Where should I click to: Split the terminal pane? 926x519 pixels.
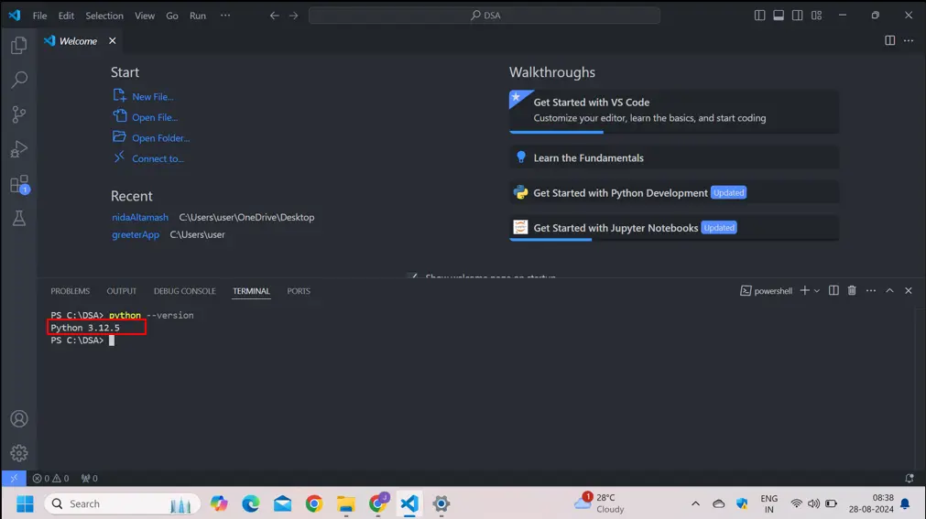click(x=833, y=290)
